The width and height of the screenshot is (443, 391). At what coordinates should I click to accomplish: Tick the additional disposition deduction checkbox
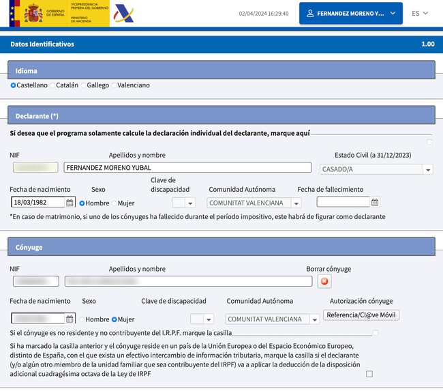(x=369, y=374)
